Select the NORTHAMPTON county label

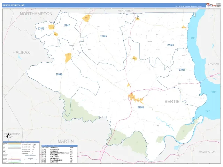(36, 14)
